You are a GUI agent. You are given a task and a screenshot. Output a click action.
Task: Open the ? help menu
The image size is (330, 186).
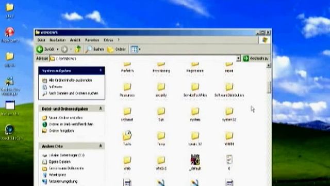pyautogui.click(x=119, y=40)
